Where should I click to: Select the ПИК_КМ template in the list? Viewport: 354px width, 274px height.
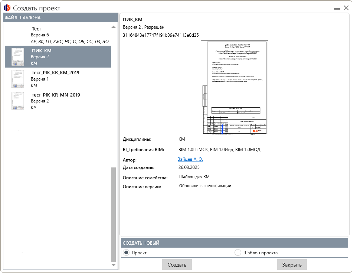point(58,57)
